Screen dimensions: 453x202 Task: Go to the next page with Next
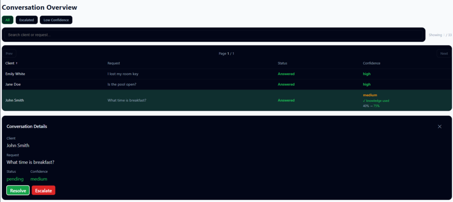pos(444,53)
